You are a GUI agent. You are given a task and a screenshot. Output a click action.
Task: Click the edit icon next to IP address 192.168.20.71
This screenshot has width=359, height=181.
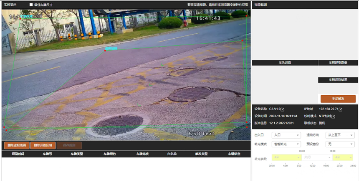(341, 109)
